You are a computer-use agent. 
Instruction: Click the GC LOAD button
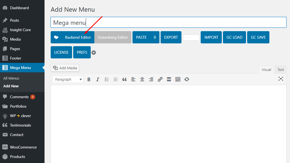click(234, 37)
